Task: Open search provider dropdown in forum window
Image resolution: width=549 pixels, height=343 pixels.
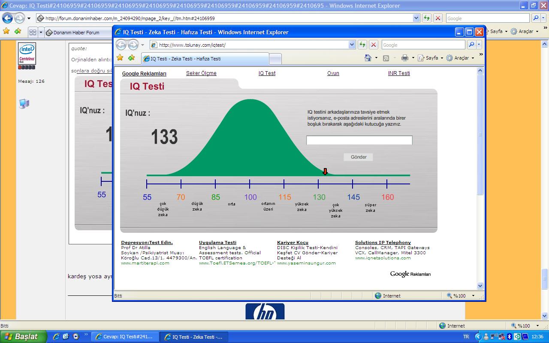Action: 543,18
